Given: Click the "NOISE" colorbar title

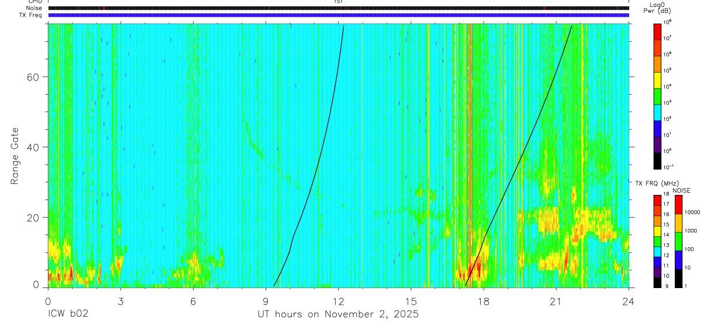Looking at the screenshot, I should (x=682, y=190).
